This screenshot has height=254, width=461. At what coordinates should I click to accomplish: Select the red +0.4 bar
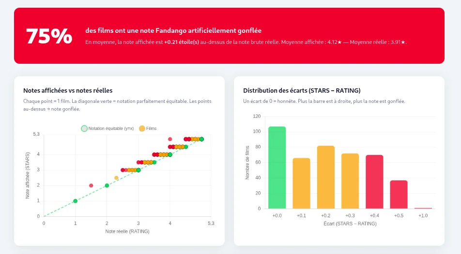[374, 182]
